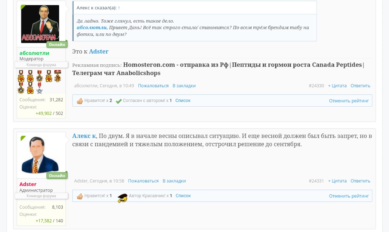Click Отменить рейтинг on Adster's post
The image size is (389, 232).
pyautogui.click(x=349, y=196)
